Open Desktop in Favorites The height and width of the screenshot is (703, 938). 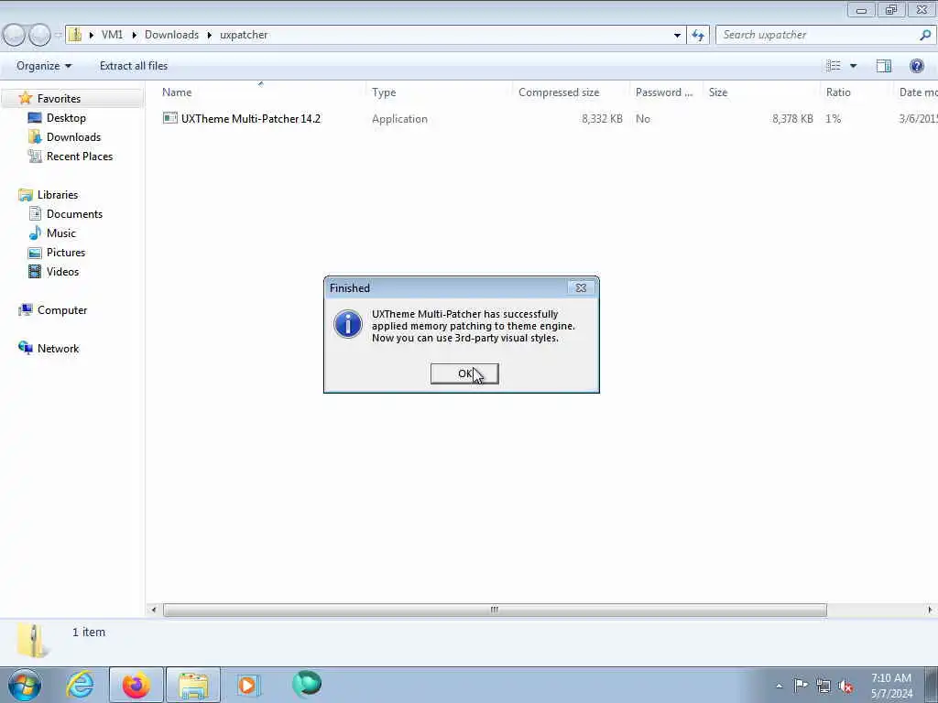66,118
